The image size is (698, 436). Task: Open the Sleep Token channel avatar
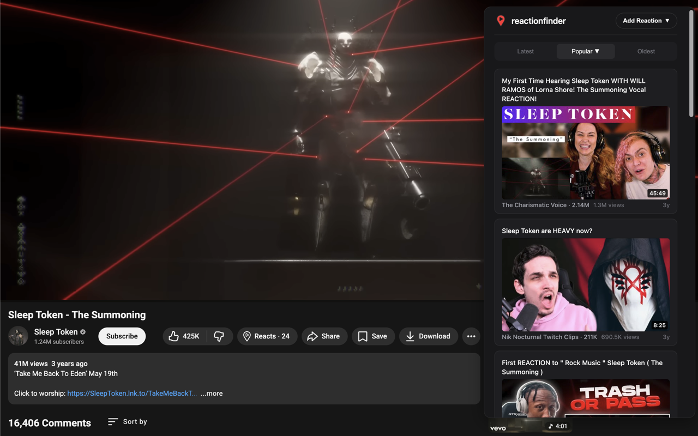pyautogui.click(x=18, y=336)
